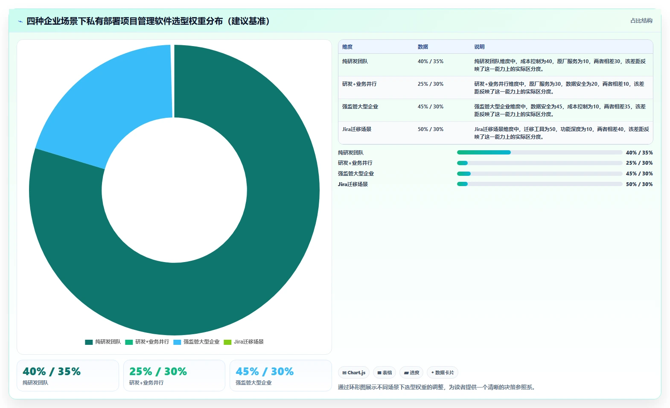
Task: Click the icon before the chart title
Action: [20, 21]
